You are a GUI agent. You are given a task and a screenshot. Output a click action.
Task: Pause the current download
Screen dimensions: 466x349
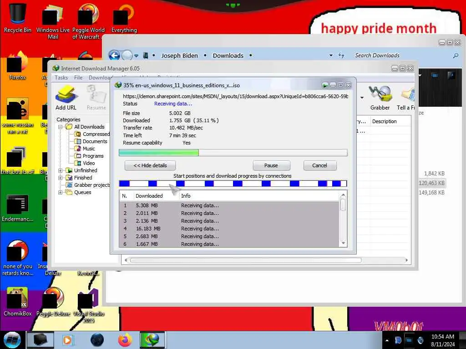point(271,165)
